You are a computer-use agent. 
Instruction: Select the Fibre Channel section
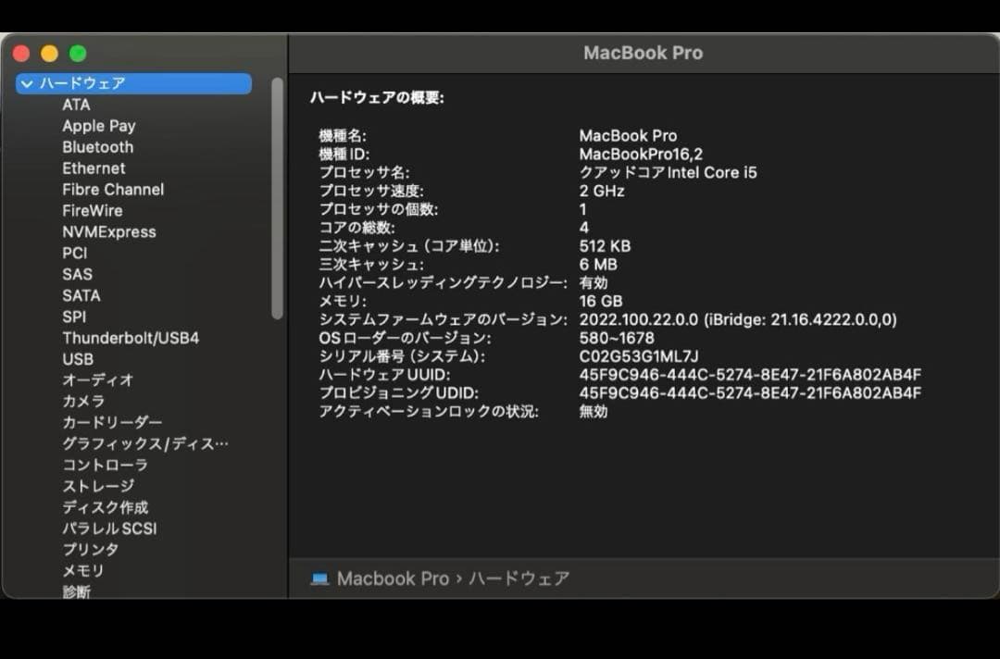pyautogui.click(x=112, y=189)
